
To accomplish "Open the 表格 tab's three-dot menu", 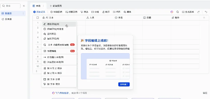I will (43, 6).
